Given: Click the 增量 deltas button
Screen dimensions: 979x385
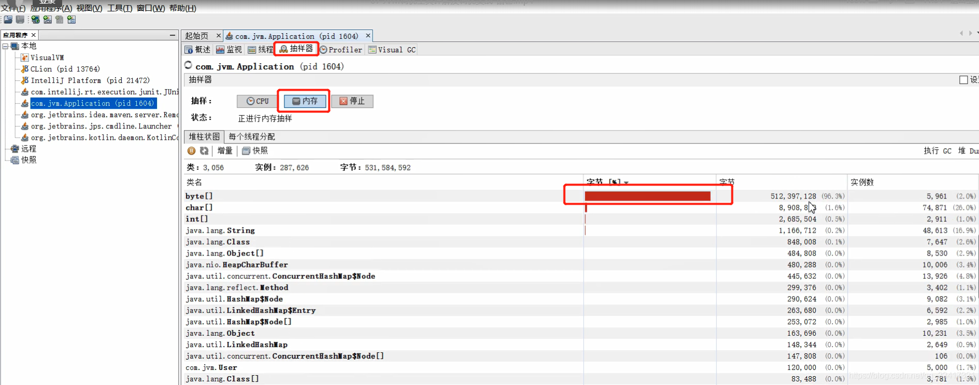Looking at the screenshot, I should click(225, 151).
